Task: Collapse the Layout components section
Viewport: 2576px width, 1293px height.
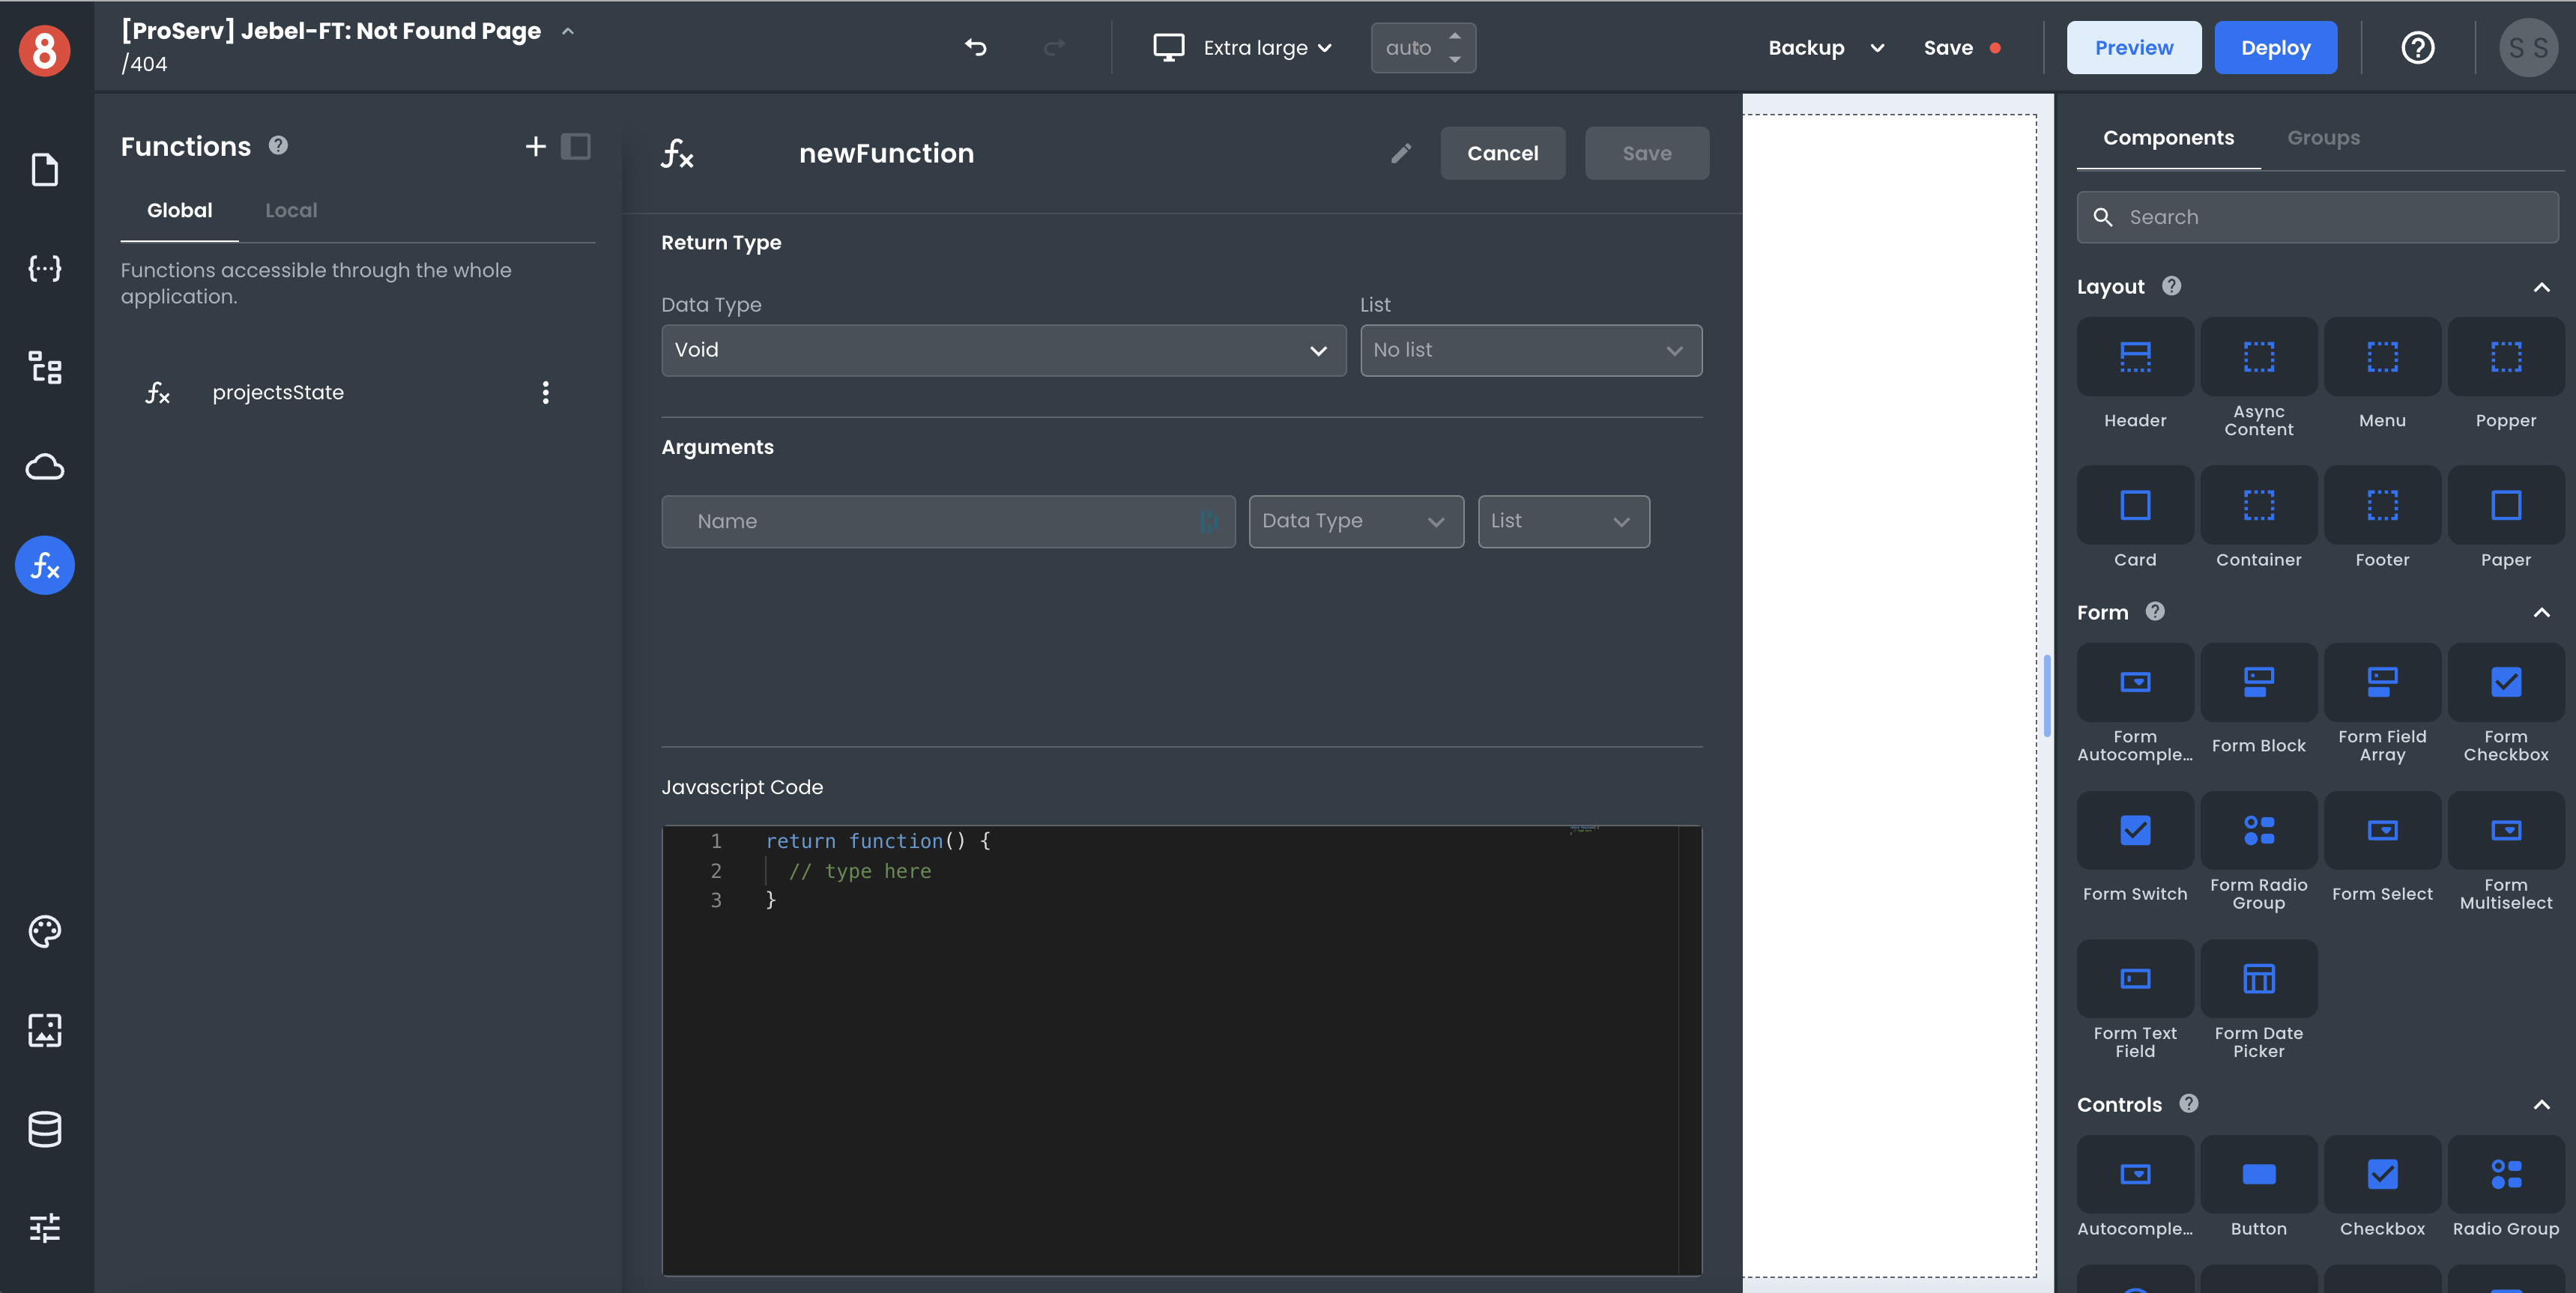Action: click(2541, 287)
